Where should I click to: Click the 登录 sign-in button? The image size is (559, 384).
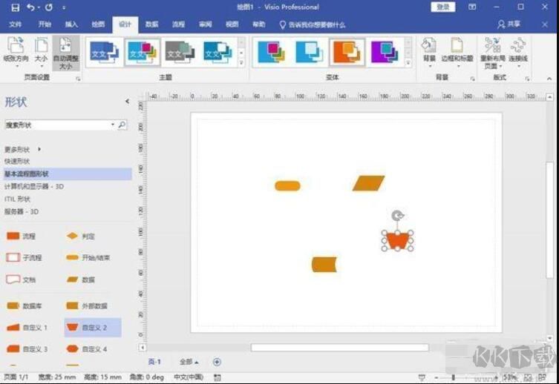pos(443,7)
